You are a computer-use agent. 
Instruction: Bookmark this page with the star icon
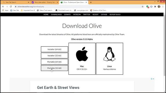click(143, 6)
